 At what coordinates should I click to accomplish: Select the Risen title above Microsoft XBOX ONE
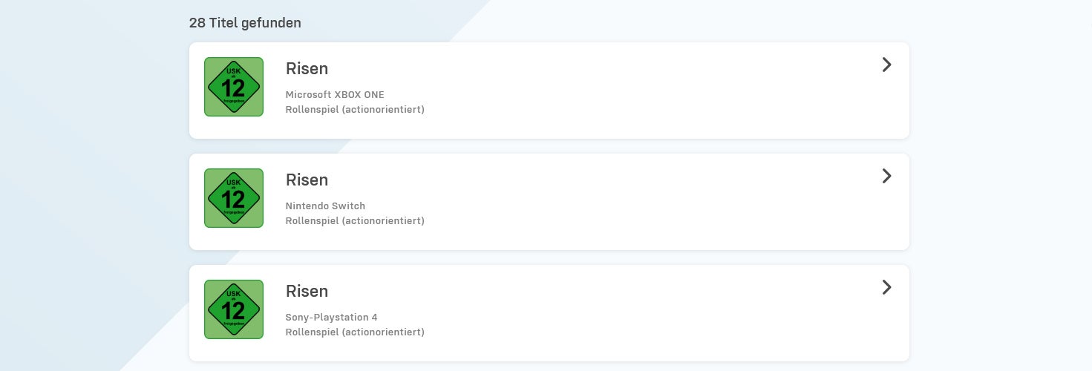point(307,68)
